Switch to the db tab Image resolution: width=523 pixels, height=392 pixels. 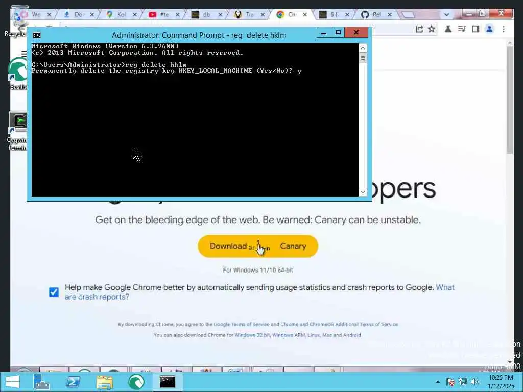tap(206, 15)
